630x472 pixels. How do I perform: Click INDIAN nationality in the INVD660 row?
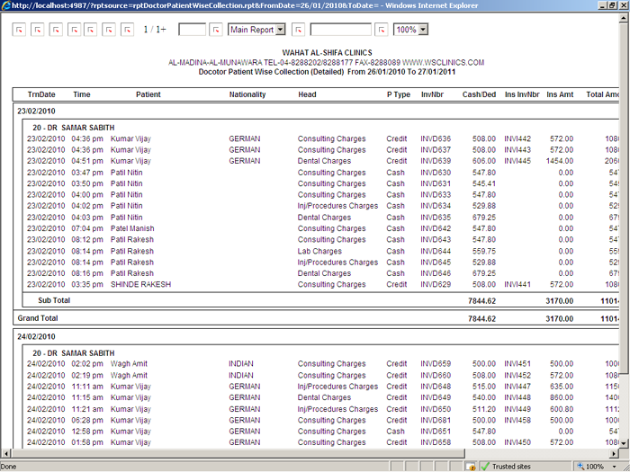pyautogui.click(x=241, y=375)
